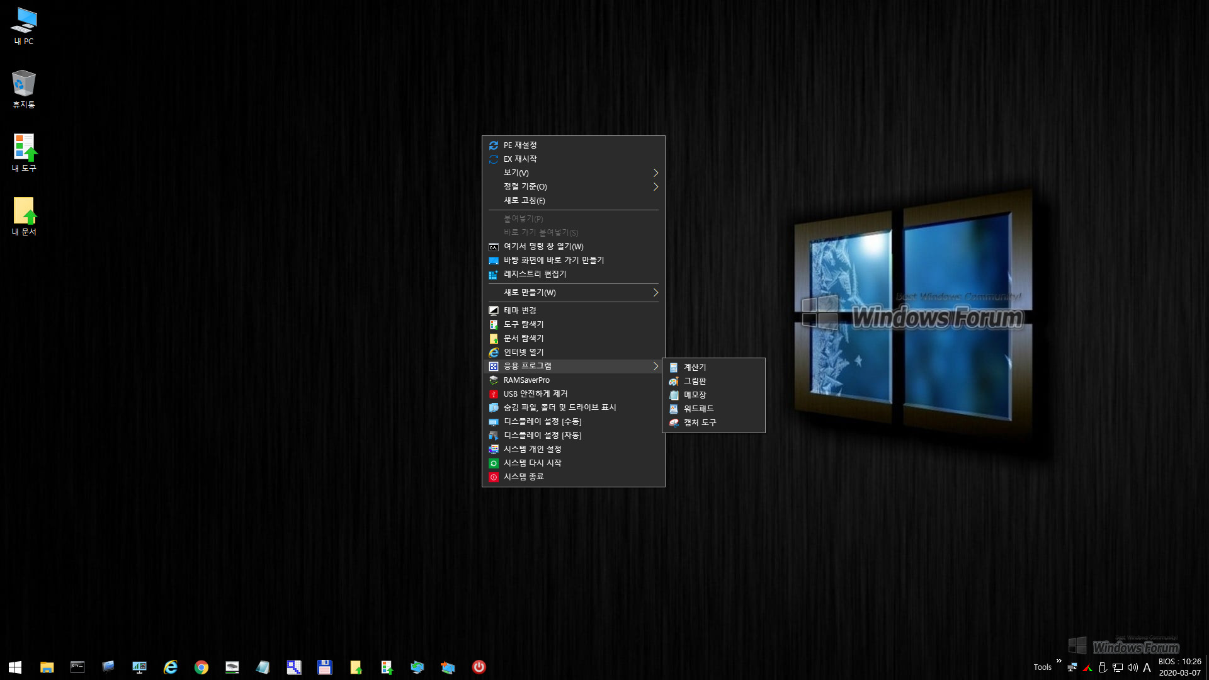Open 디스플레이 설정 [수동]

point(574,421)
